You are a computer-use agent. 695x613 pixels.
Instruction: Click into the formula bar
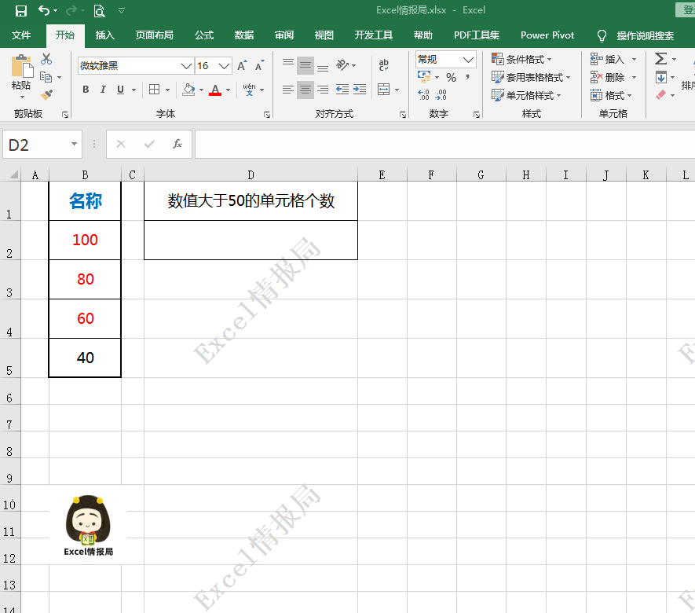[444, 144]
